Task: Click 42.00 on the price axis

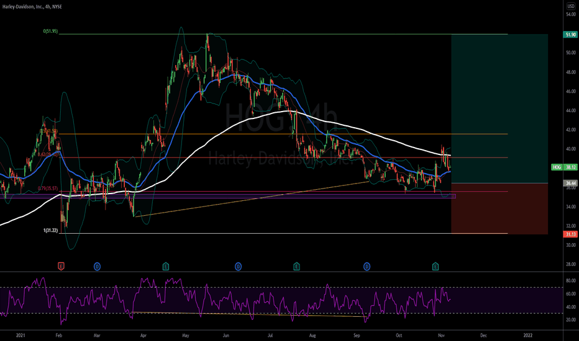Action: [571, 130]
